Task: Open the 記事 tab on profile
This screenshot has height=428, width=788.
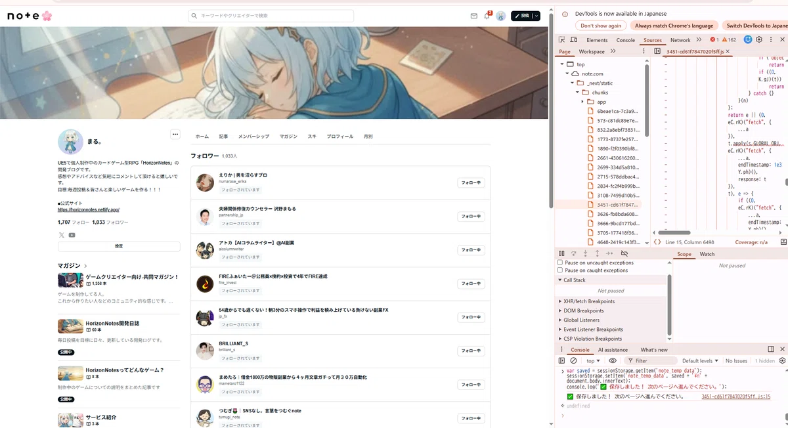Action: pos(223,137)
